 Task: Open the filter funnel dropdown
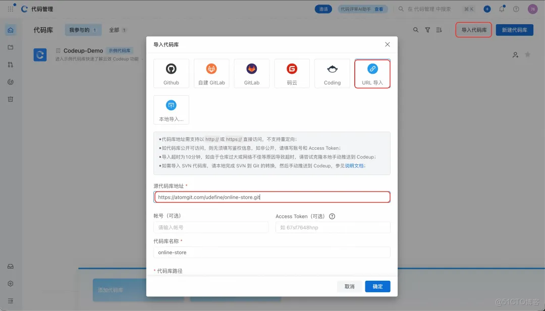427,30
